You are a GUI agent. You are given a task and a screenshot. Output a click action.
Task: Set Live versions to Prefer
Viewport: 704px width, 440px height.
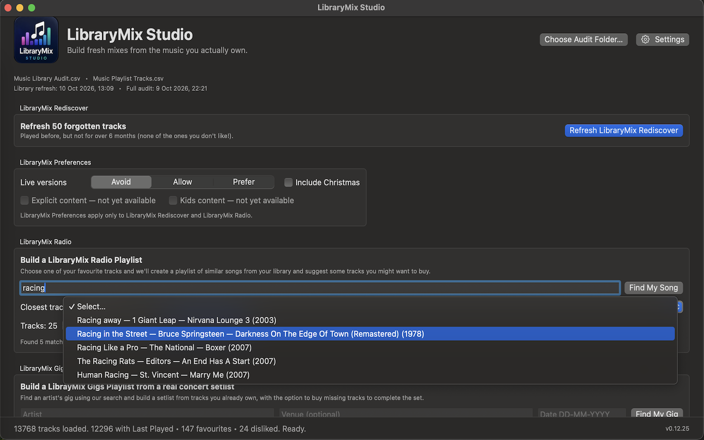(243, 182)
